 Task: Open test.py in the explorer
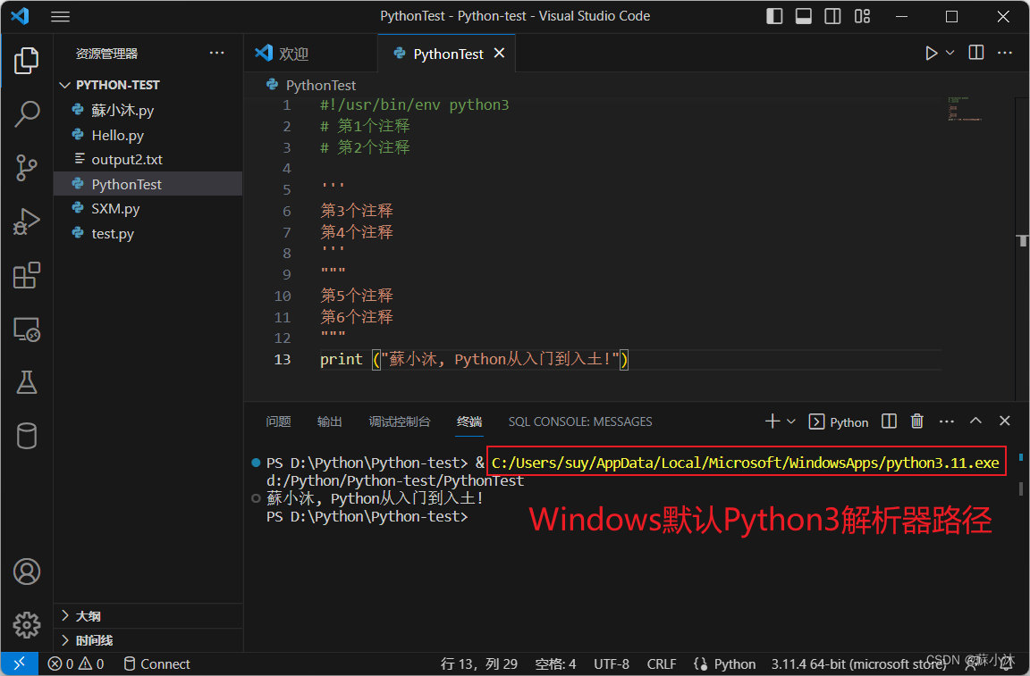click(148, 234)
